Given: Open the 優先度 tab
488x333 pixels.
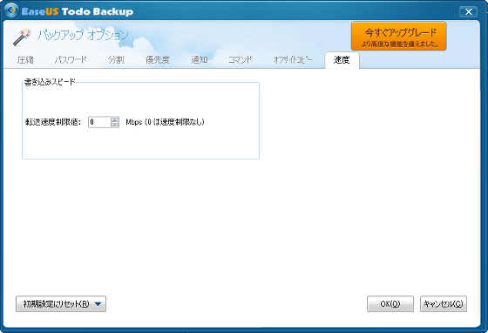Looking at the screenshot, I should click(x=158, y=60).
